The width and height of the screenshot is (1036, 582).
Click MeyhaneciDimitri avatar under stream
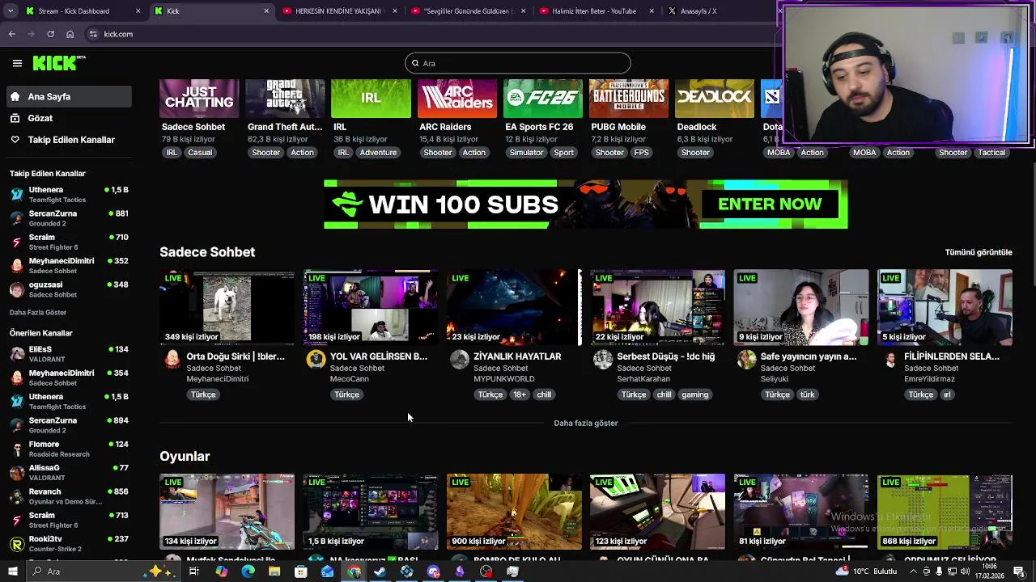point(172,360)
